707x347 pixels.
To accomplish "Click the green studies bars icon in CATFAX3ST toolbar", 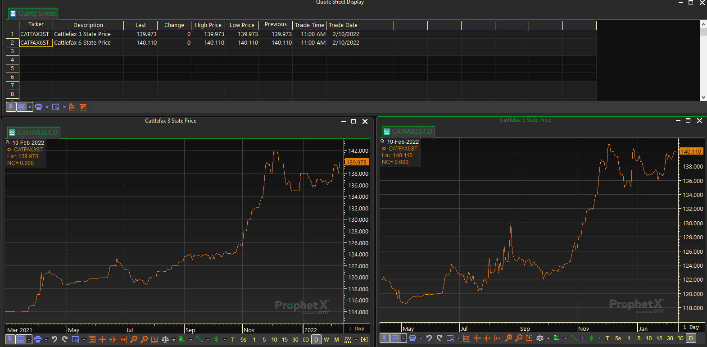I will 182,339.
